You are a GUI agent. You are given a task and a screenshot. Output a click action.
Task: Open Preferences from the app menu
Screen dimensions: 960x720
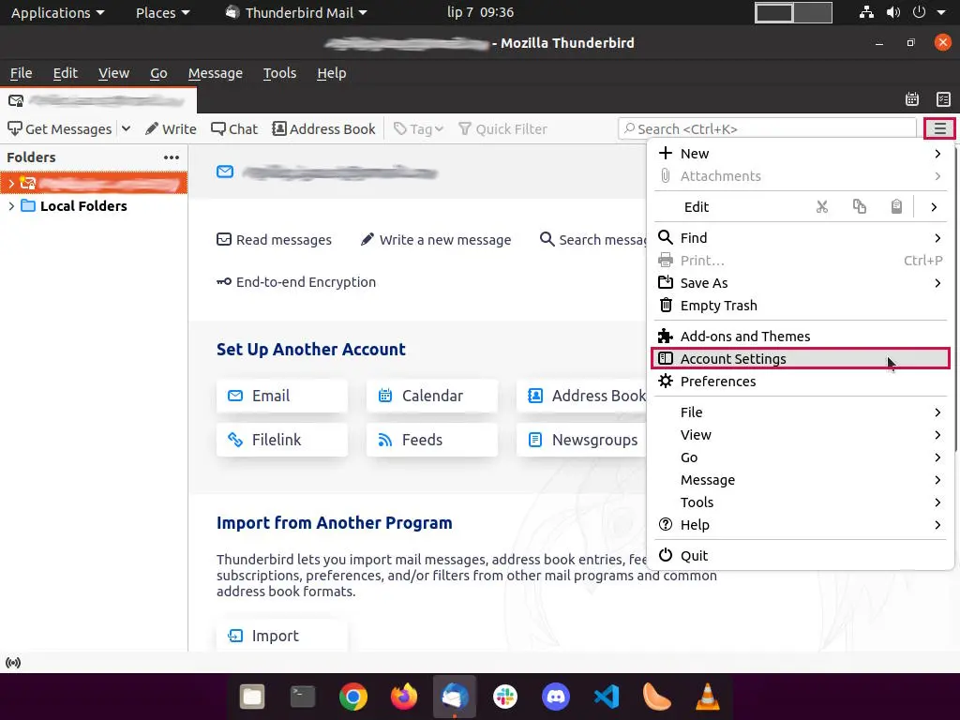pos(801,382)
